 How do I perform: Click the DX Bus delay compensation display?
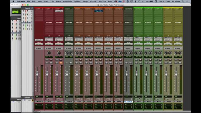pos(69,107)
